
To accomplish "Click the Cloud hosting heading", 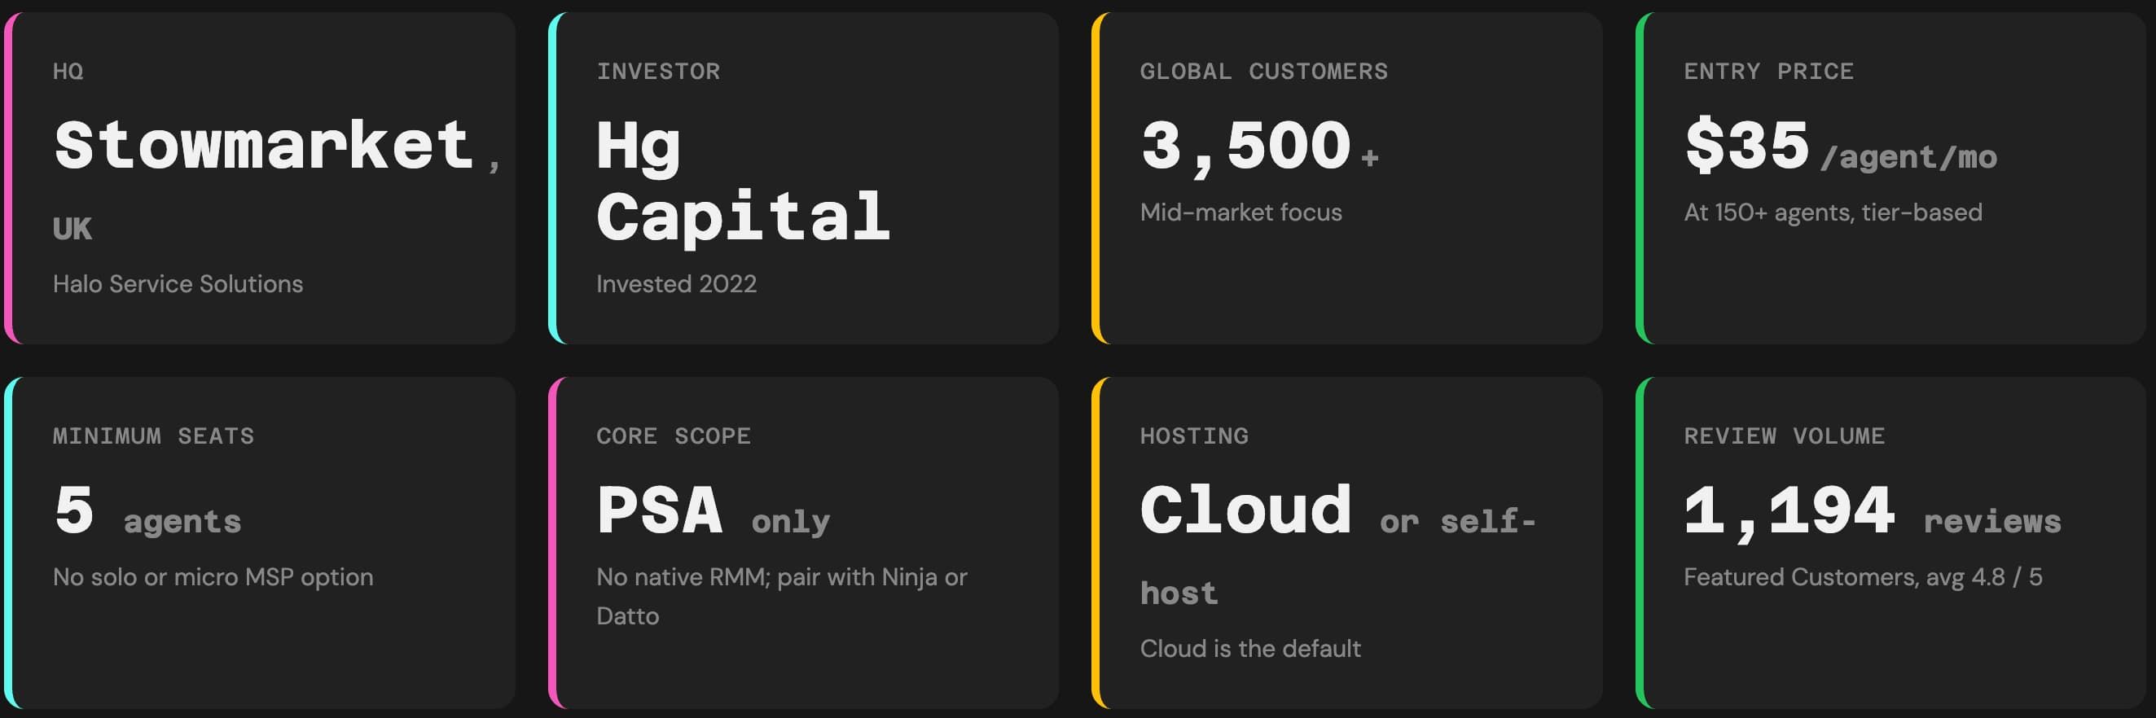I will (1246, 510).
